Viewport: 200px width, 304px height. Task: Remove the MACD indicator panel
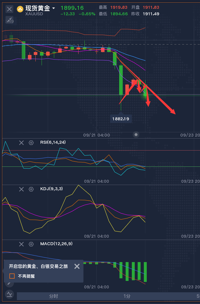21,244
